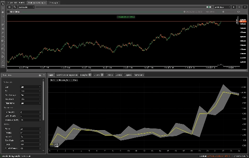Open the Estatísticas de negociação tab

coord(67,75)
